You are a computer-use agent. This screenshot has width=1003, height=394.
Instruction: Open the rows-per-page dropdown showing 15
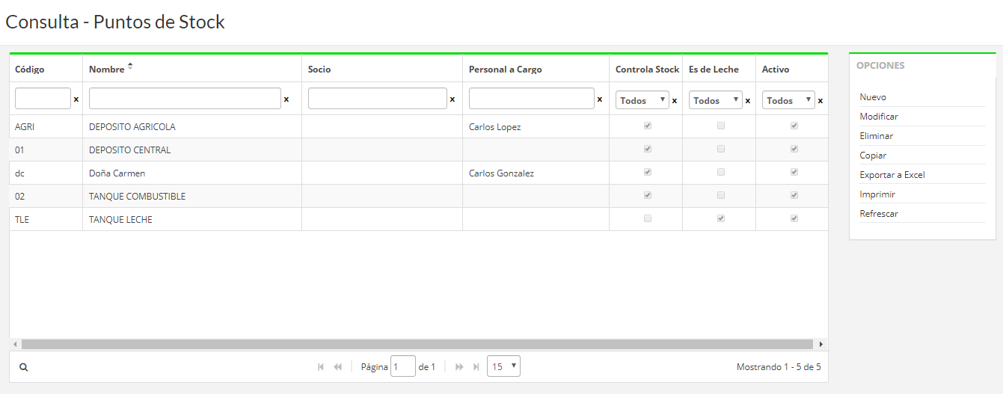point(503,366)
